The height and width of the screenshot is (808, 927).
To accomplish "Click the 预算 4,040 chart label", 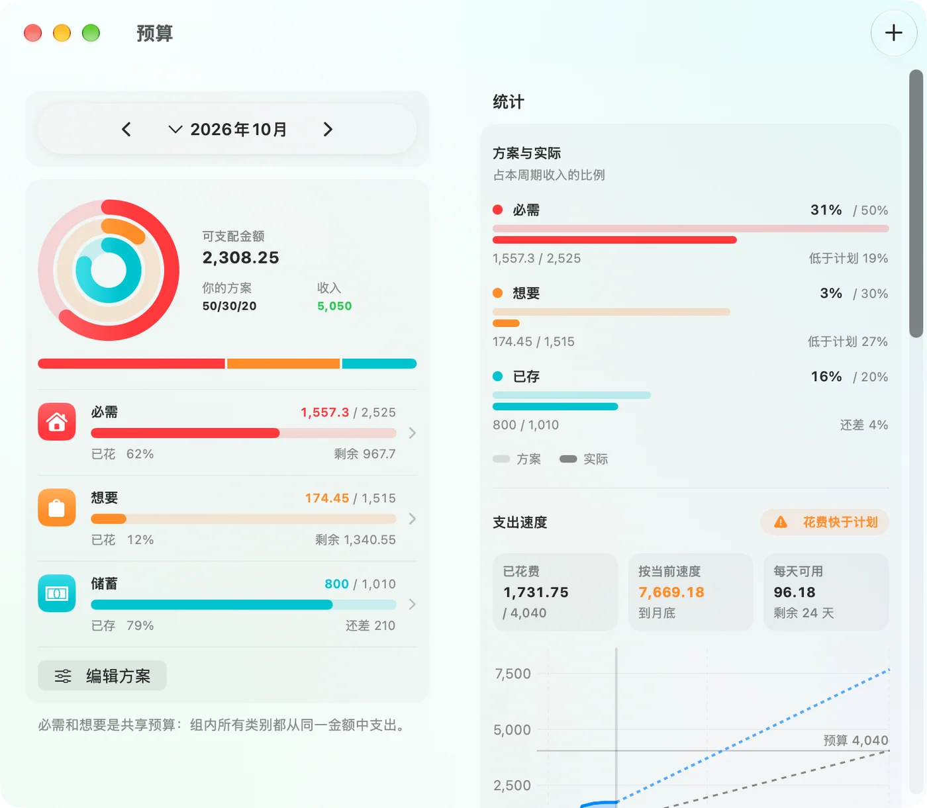I will coord(855,740).
